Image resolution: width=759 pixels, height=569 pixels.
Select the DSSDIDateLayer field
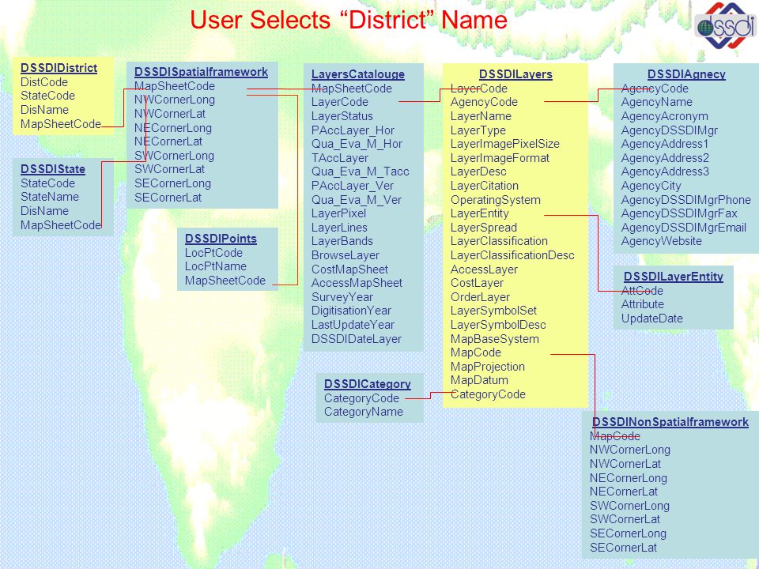click(x=357, y=340)
